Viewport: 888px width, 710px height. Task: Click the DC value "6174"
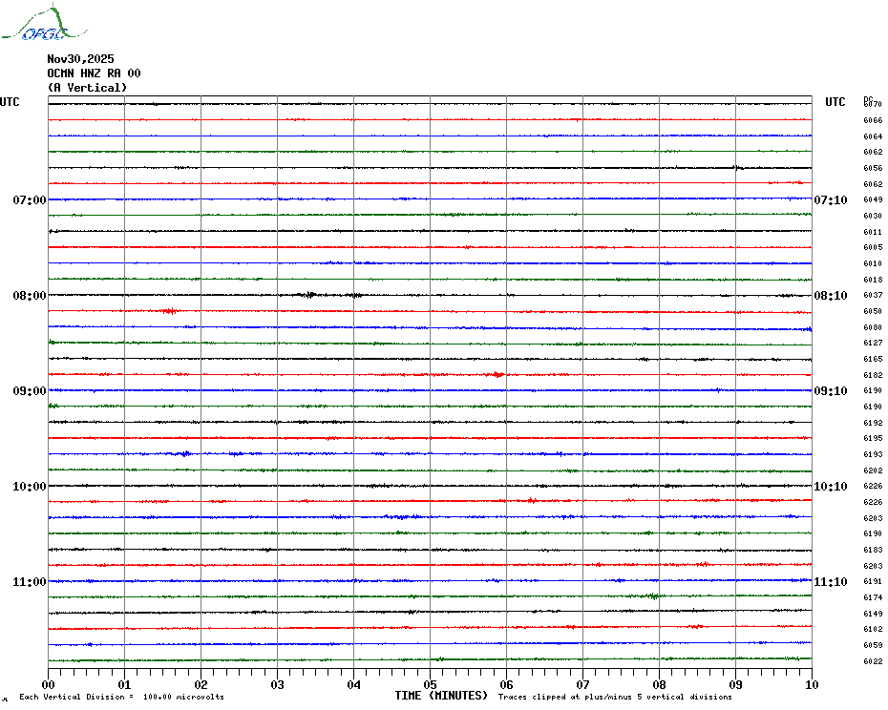(873, 598)
